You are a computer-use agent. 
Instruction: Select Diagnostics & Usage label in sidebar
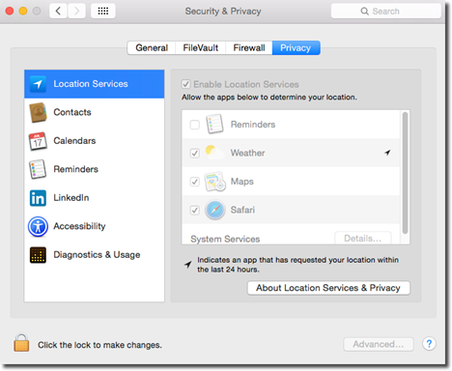(97, 255)
